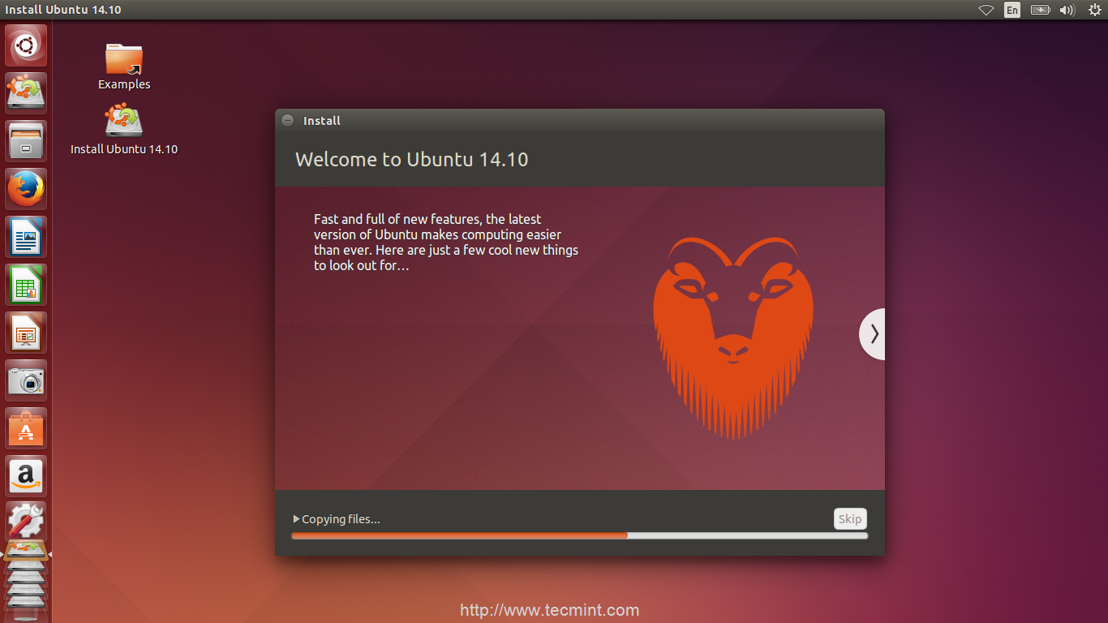
Task: Open the En keyboard layout indicator
Action: [x=1012, y=10]
